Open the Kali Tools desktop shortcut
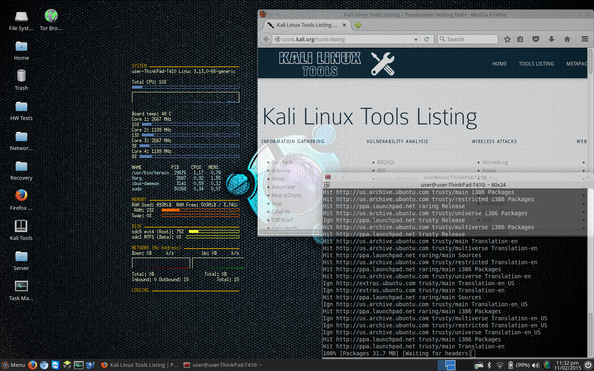 click(21, 230)
